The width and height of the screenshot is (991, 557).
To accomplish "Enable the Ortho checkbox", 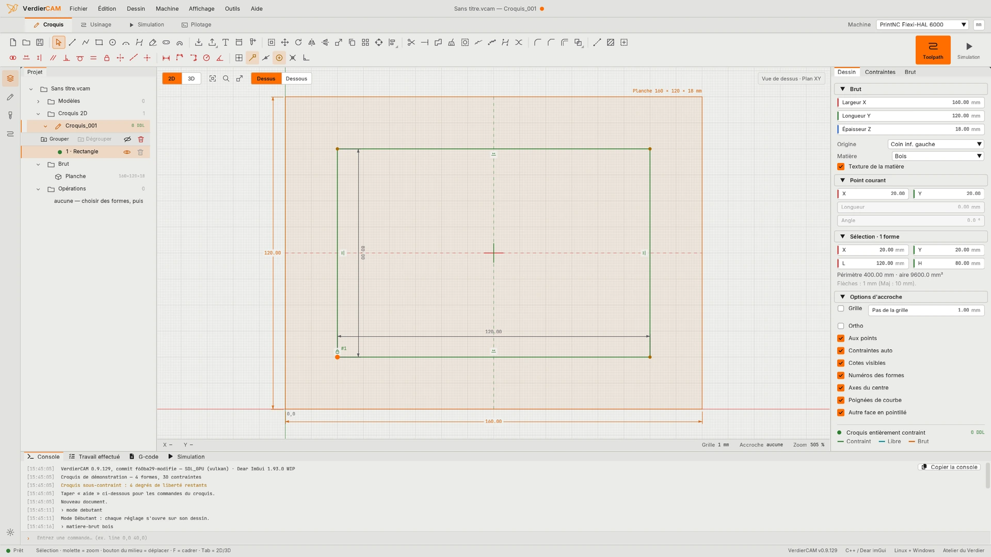I will 841,326.
